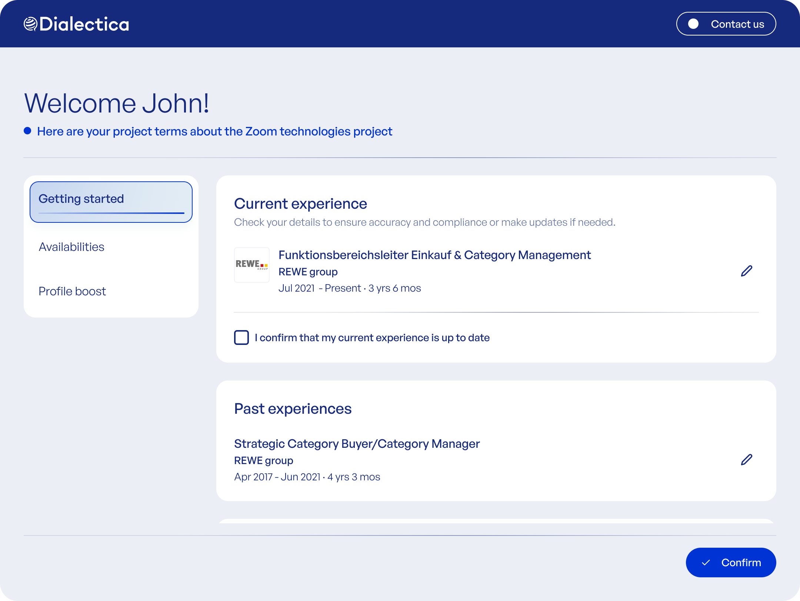This screenshot has height=601, width=800.
Task: Select the Getting started tab
Action: coord(111,202)
